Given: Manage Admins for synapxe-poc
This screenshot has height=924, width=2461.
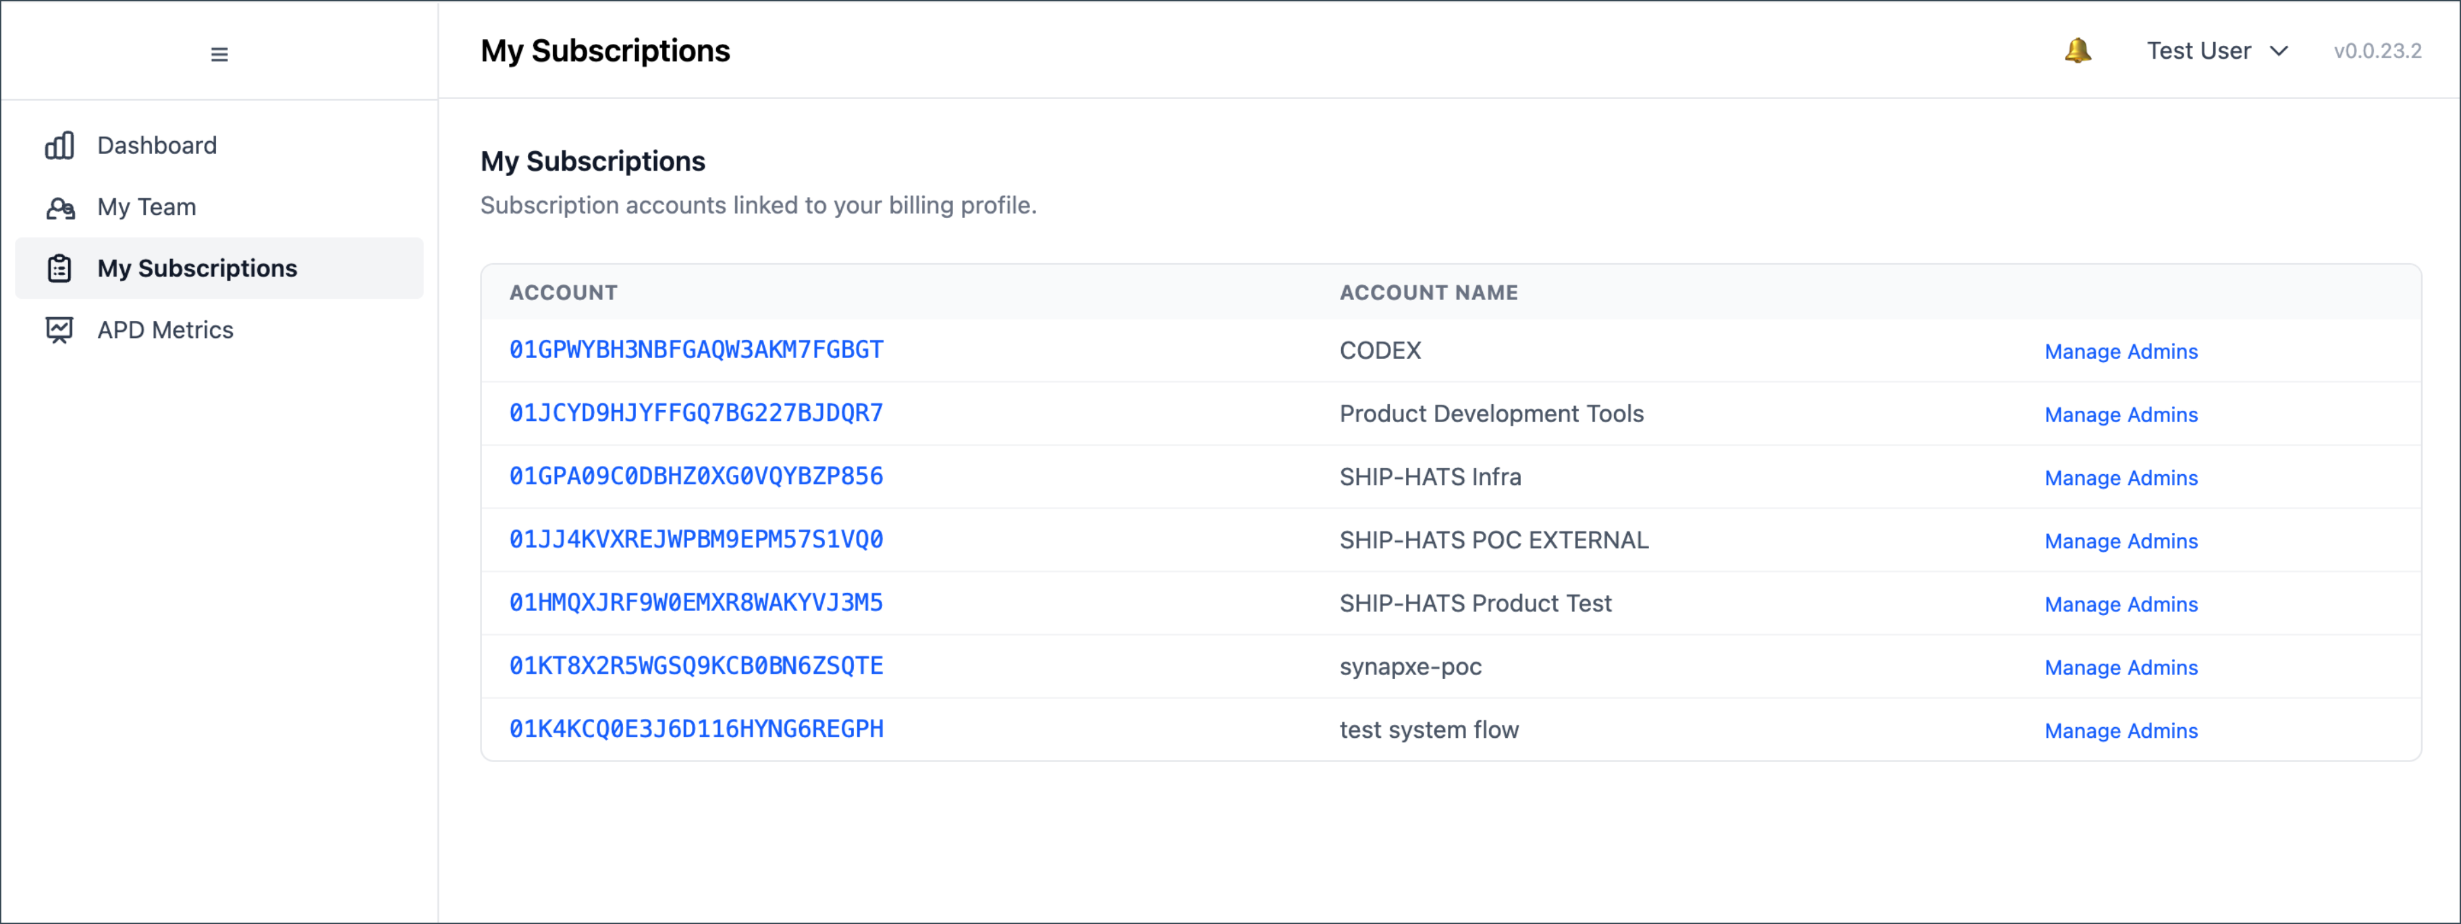Looking at the screenshot, I should (x=2121, y=667).
